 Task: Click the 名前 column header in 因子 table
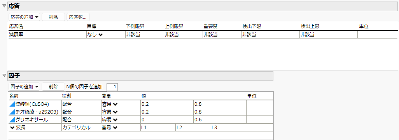(x=14, y=96)
